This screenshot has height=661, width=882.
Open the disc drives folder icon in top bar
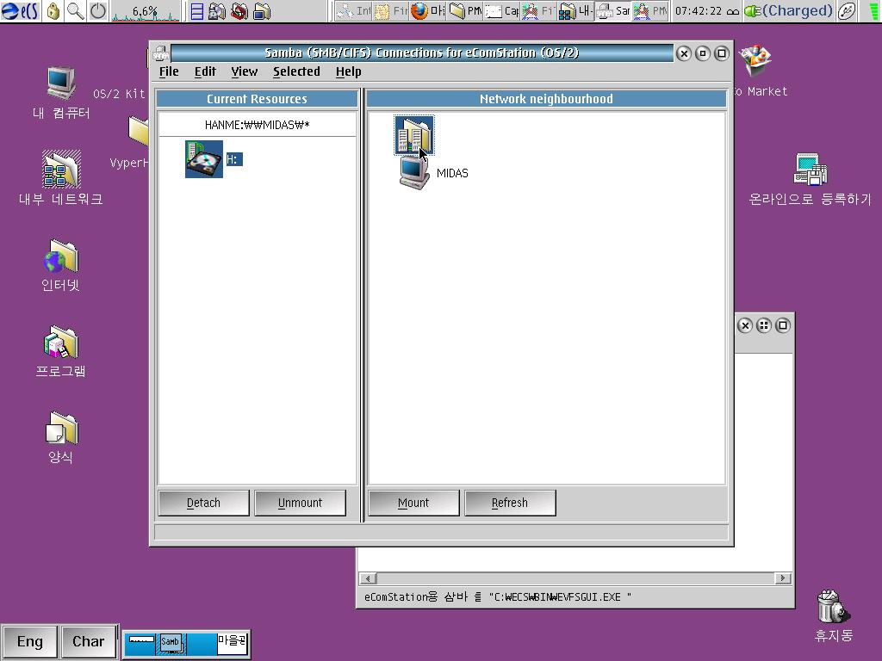[x=217, y=11]
